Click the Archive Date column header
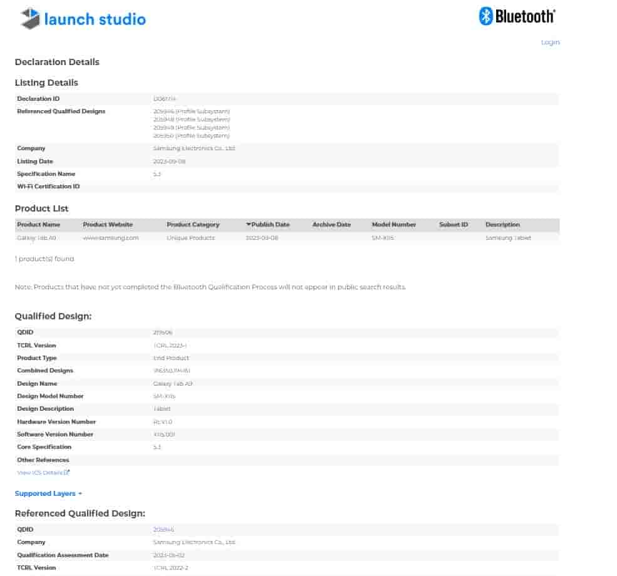 point(331,225)
